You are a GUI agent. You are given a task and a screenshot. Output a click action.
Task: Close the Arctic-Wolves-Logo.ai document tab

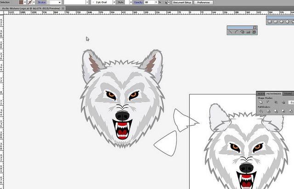[63, 8]
